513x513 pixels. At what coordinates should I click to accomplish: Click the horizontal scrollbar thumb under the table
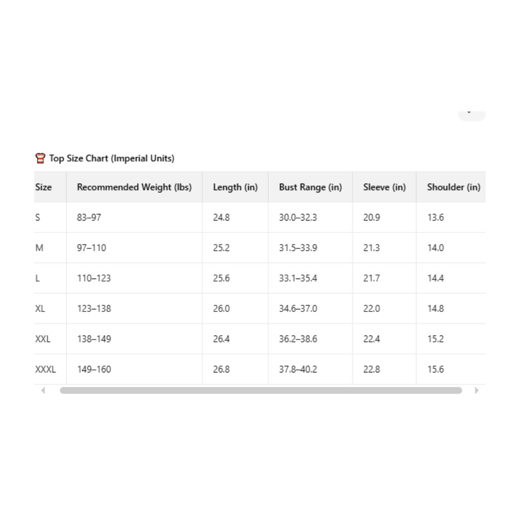click(261, 390)
